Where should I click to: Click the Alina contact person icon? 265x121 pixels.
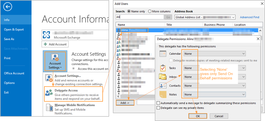point(119,30)
